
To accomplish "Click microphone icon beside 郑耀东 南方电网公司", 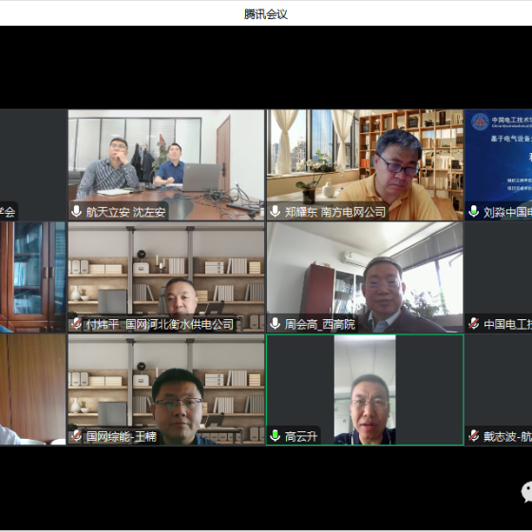I will click(275, 211).
